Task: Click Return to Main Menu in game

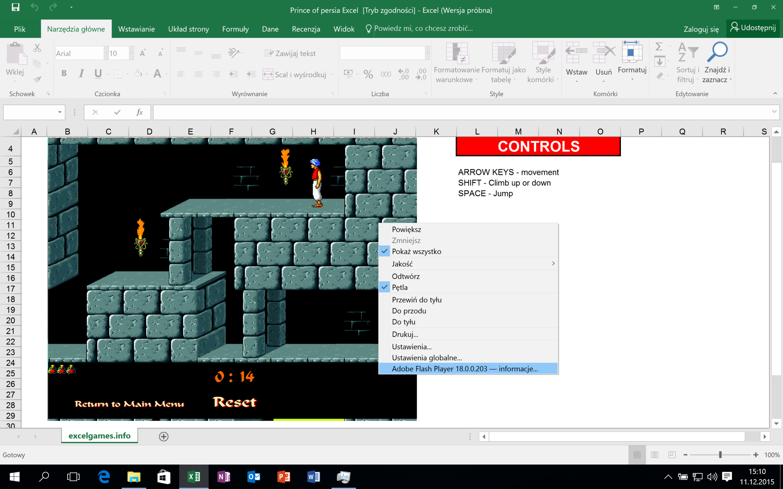Action: tap(129, 404)
